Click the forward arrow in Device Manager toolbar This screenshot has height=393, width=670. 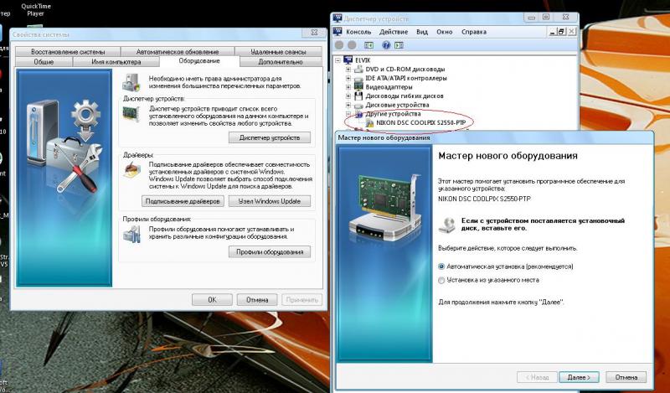tap(352, 45)
